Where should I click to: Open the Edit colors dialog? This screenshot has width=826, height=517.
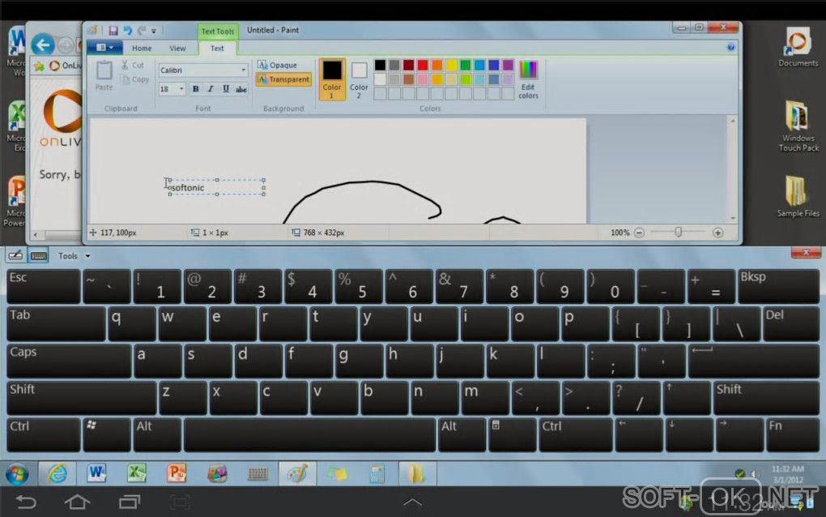pyautogui.click(x=528, y=79)
